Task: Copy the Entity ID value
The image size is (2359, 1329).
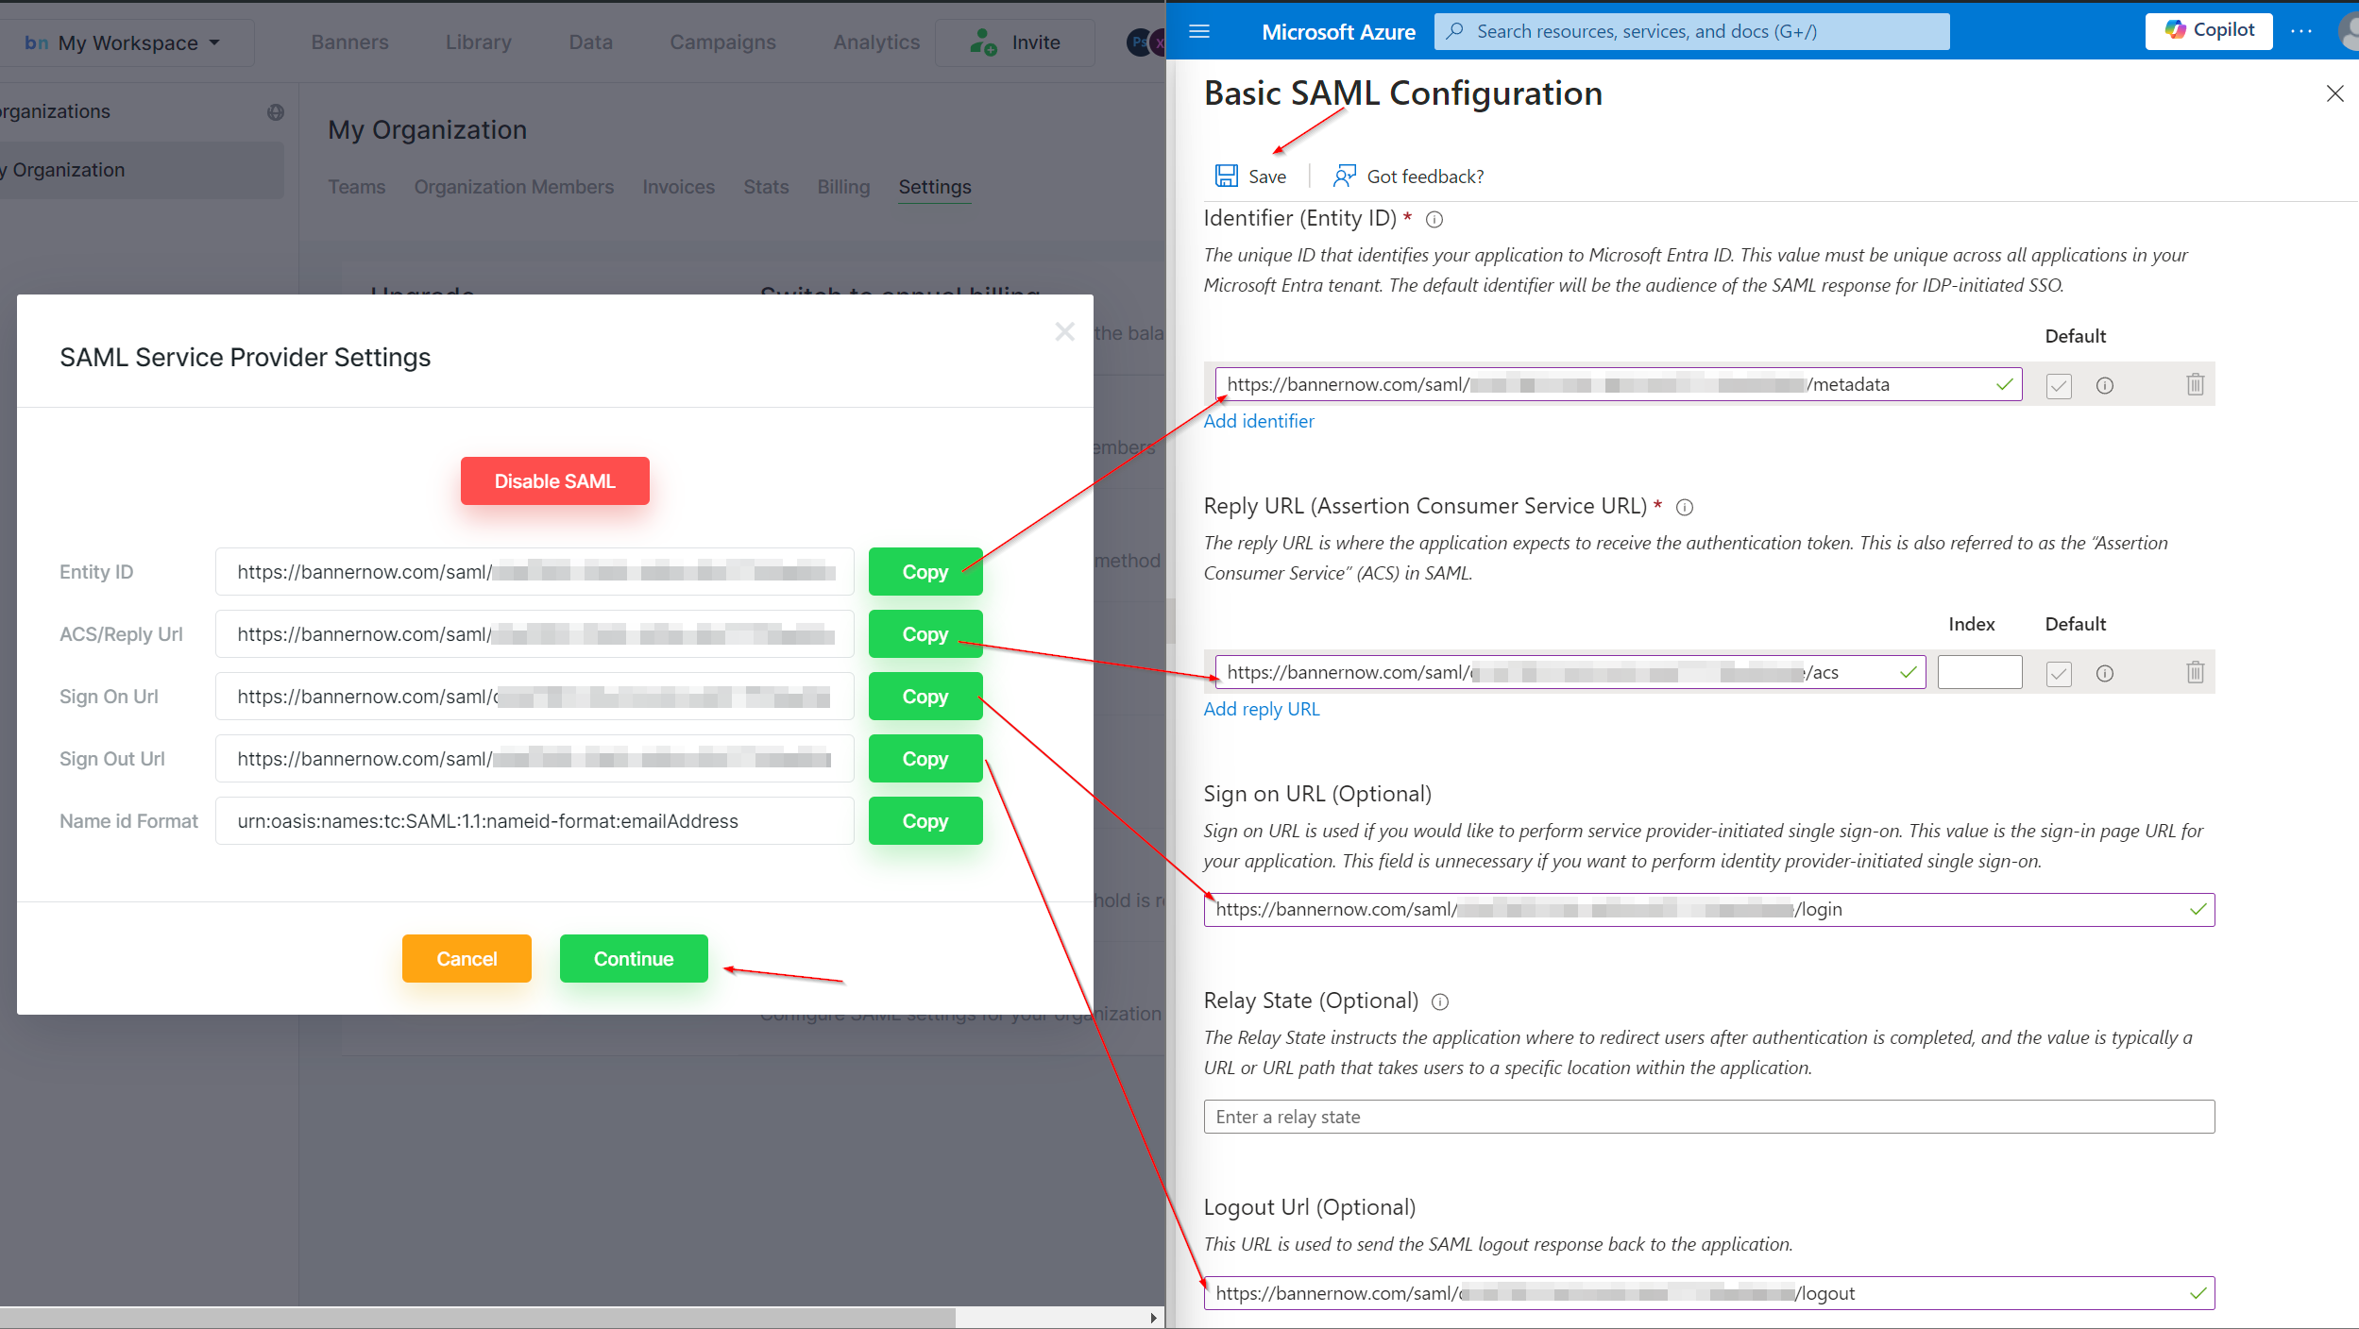Action: (x=925, y=572)
